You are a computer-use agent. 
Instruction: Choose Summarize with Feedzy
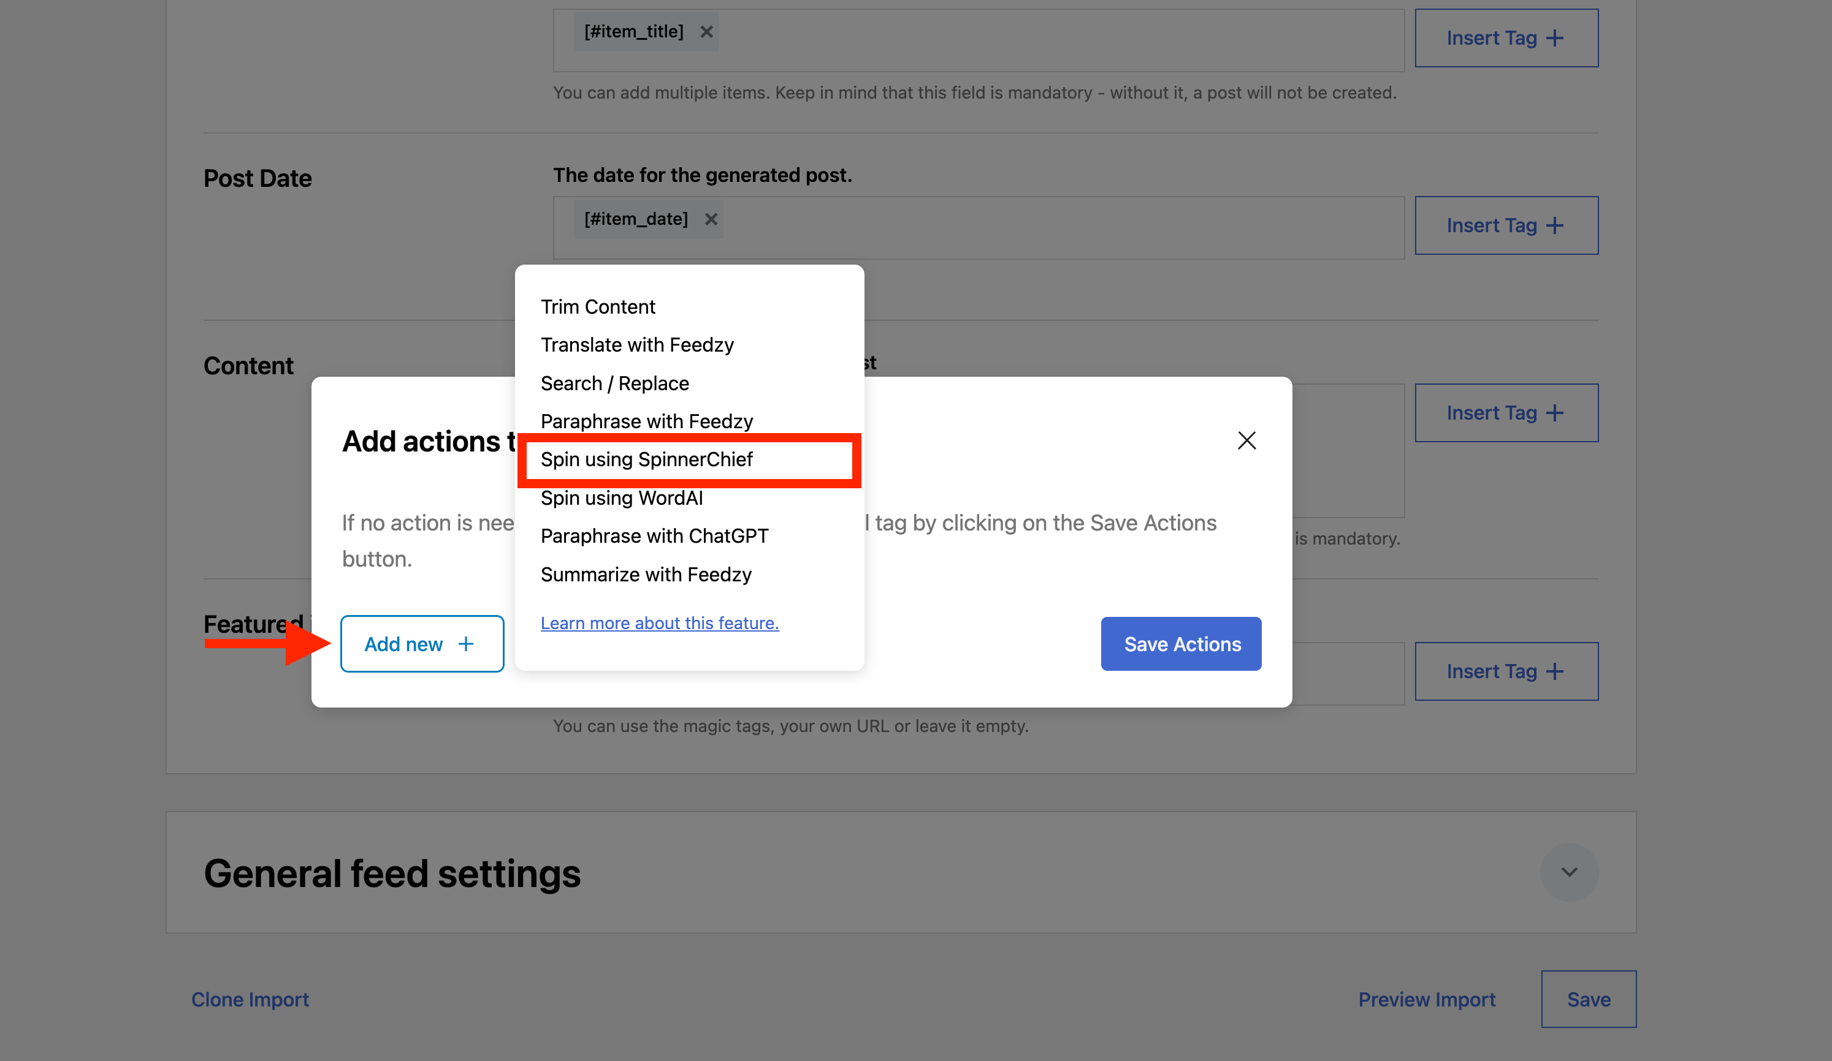646,575
